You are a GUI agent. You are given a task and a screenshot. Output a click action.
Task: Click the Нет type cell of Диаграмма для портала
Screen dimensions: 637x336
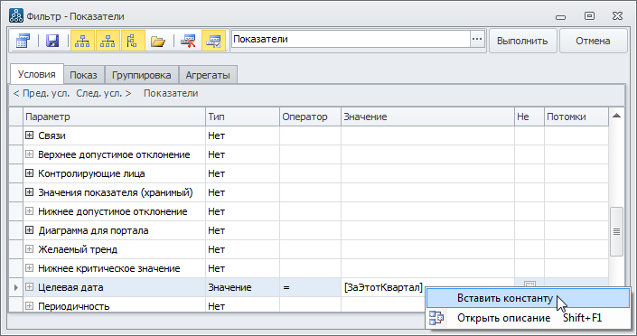[x=242, y=230]
